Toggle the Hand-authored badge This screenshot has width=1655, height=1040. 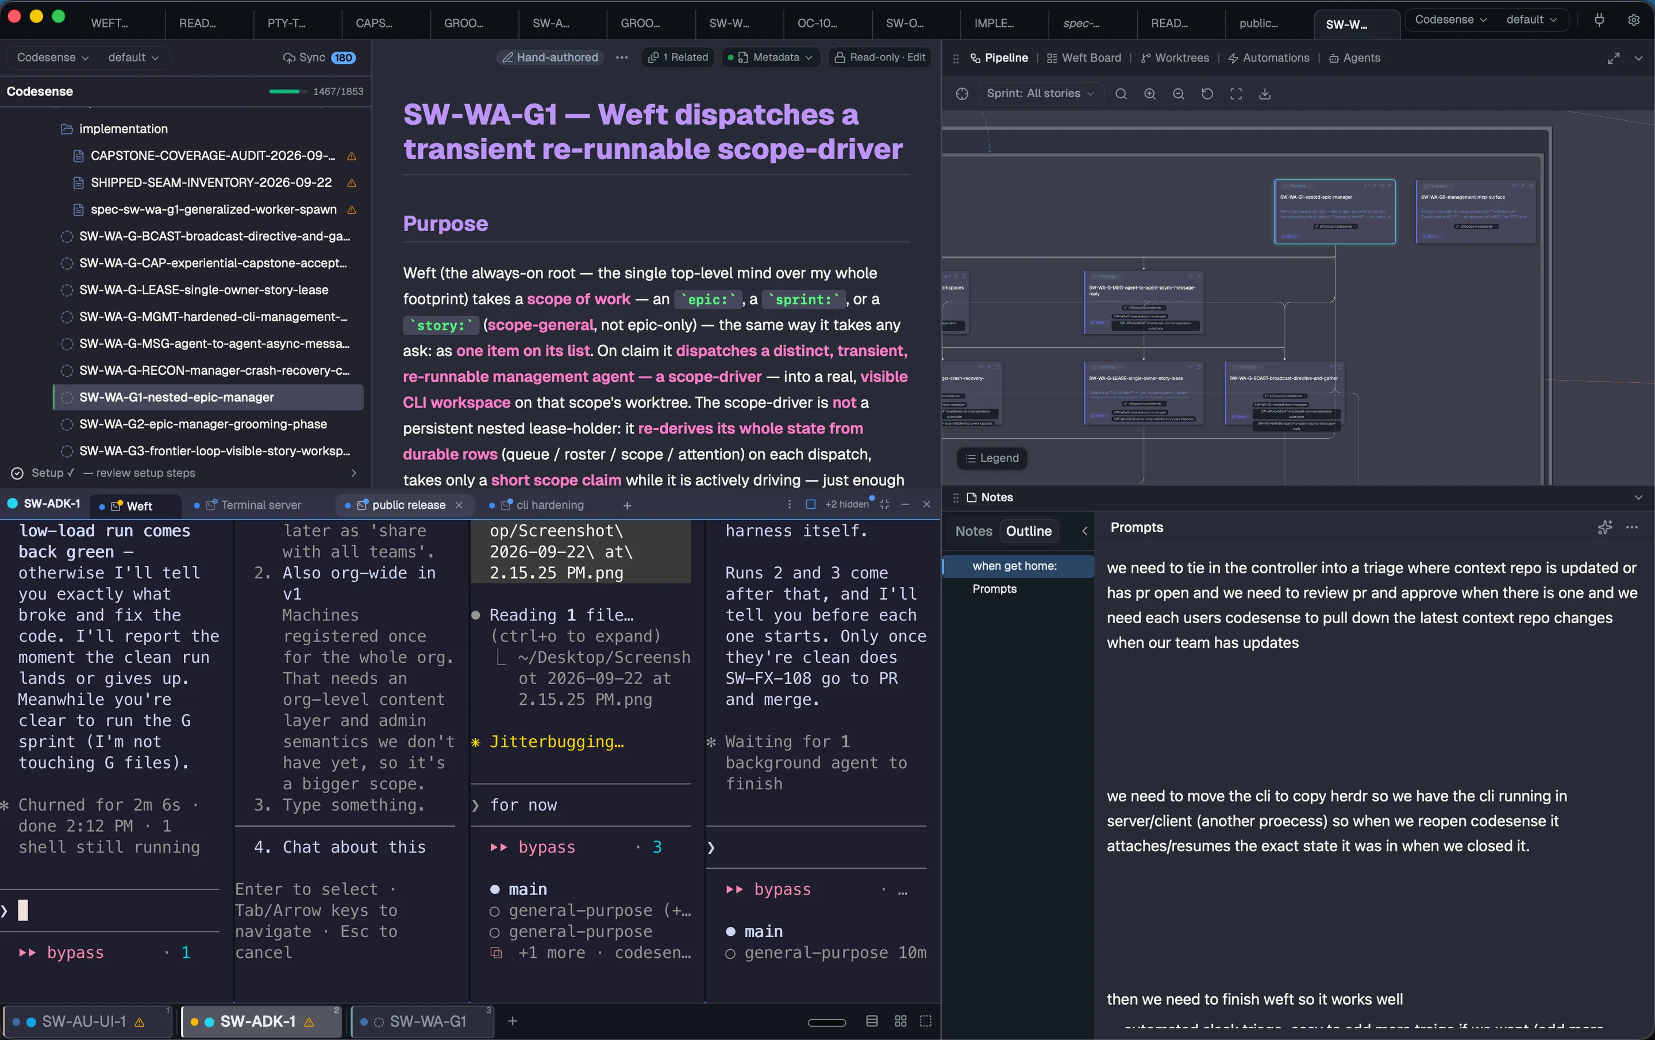tap(550, 57)
